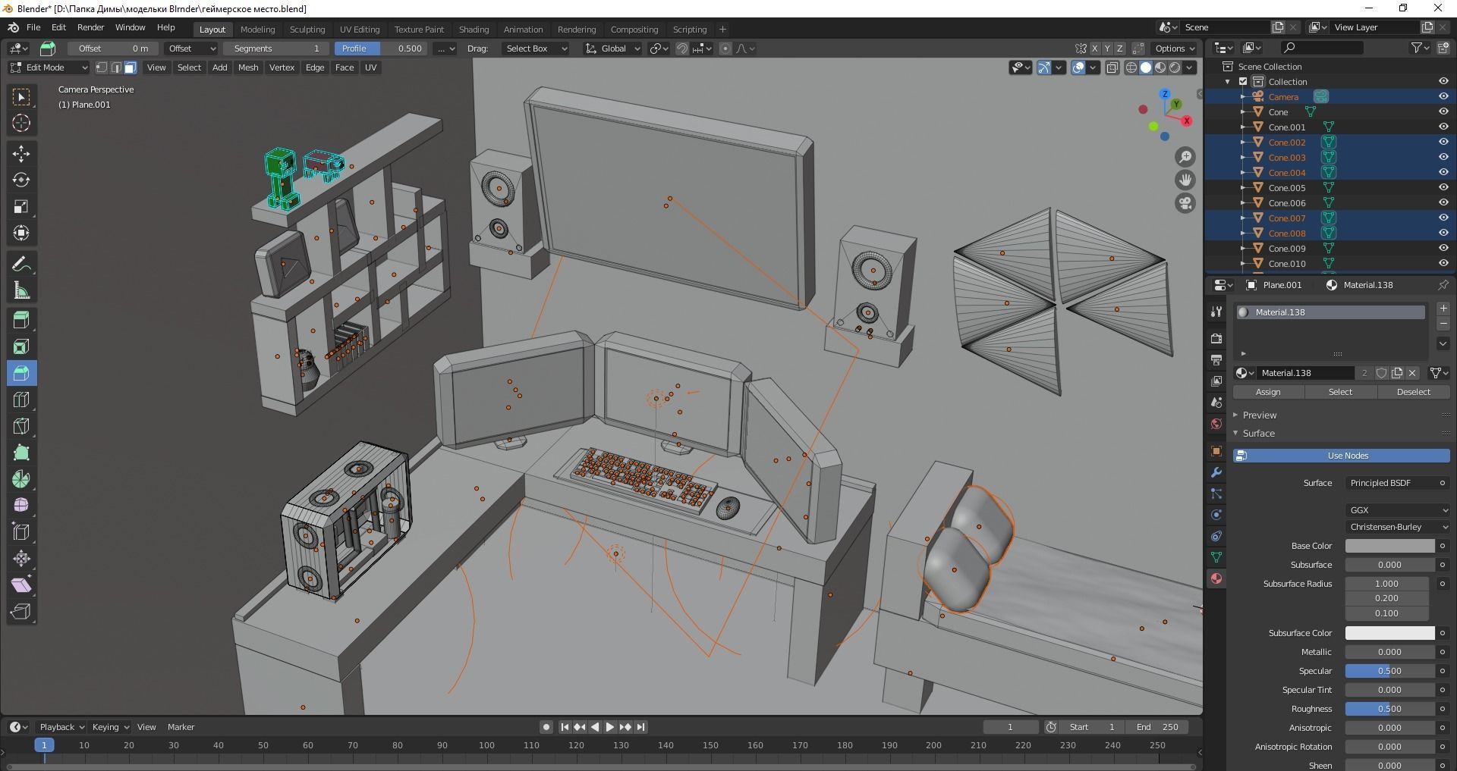Viewport: 1457px width, 771px height.
Task: Click the pan view hand icon
Action: click(x=1185, y=180)
